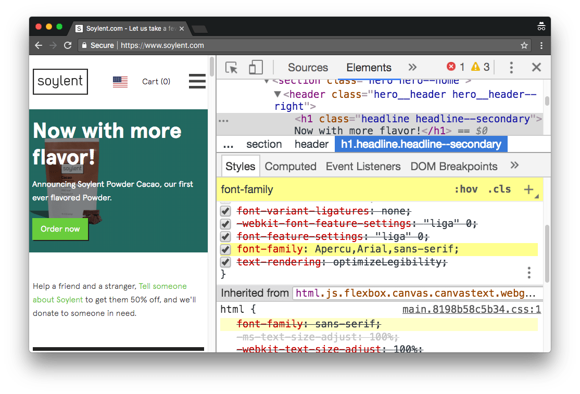
Task: Click the incognito mode icon
Action: (x=541, y=27)
